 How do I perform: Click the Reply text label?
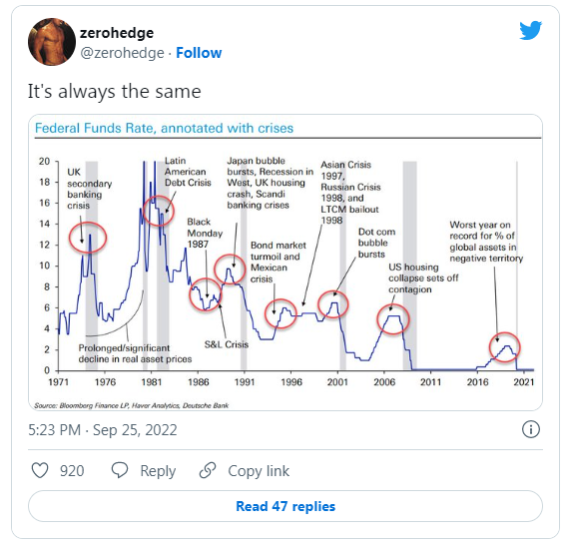(158, 471)
